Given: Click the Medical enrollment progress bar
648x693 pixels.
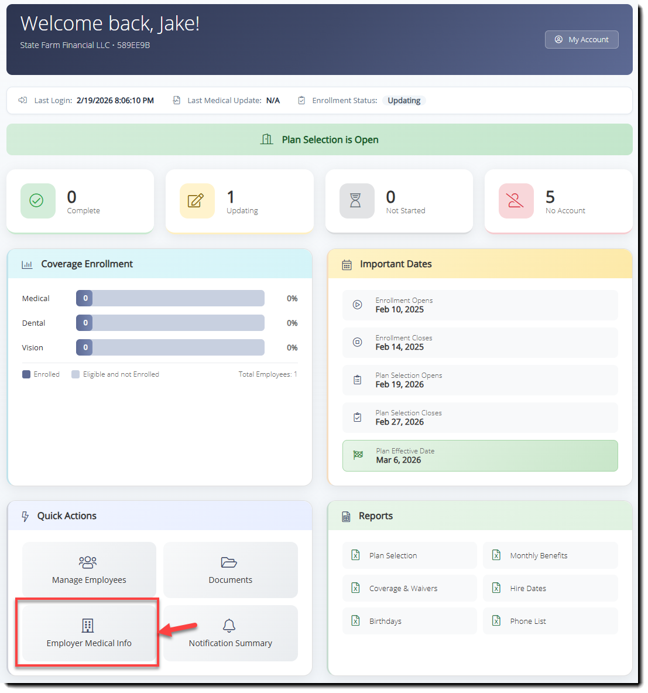Looking at the screenshot, I should point(170,298).
